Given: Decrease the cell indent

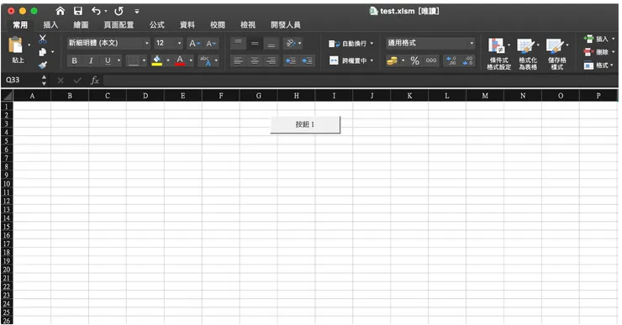Looking at the screenshot, I should pyautogui.click(x=291, y=60).
